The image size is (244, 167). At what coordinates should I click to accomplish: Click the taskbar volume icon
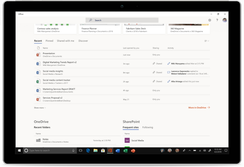tap(205, 150)
